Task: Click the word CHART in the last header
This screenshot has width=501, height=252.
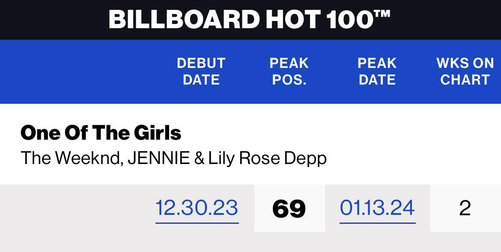Action: point(465,79)
